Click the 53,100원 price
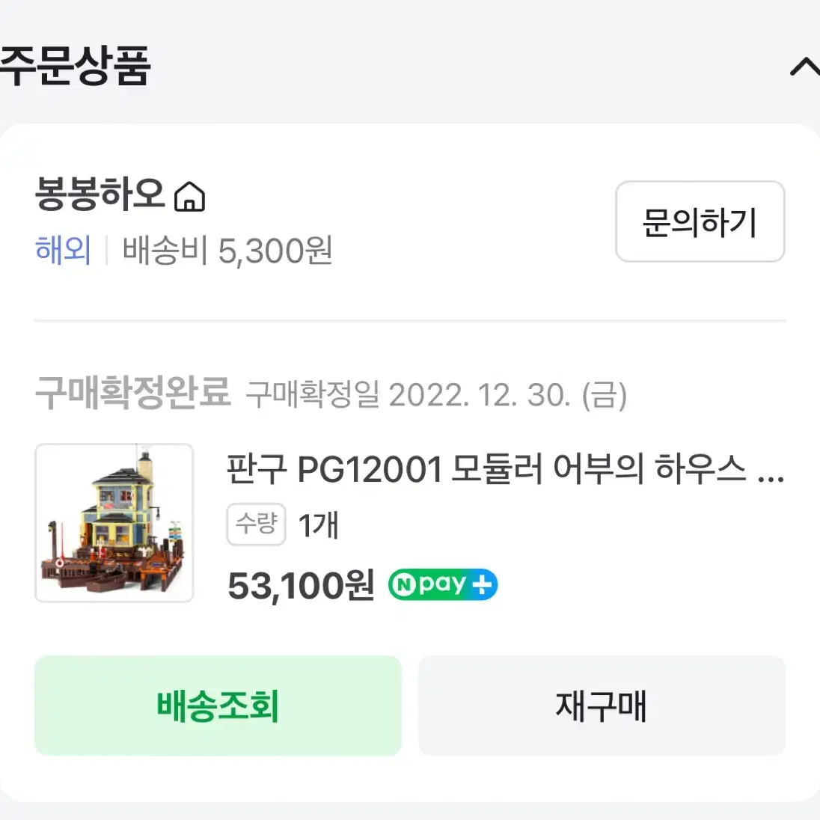Screen dimensions: 820x820 (301, 586)
